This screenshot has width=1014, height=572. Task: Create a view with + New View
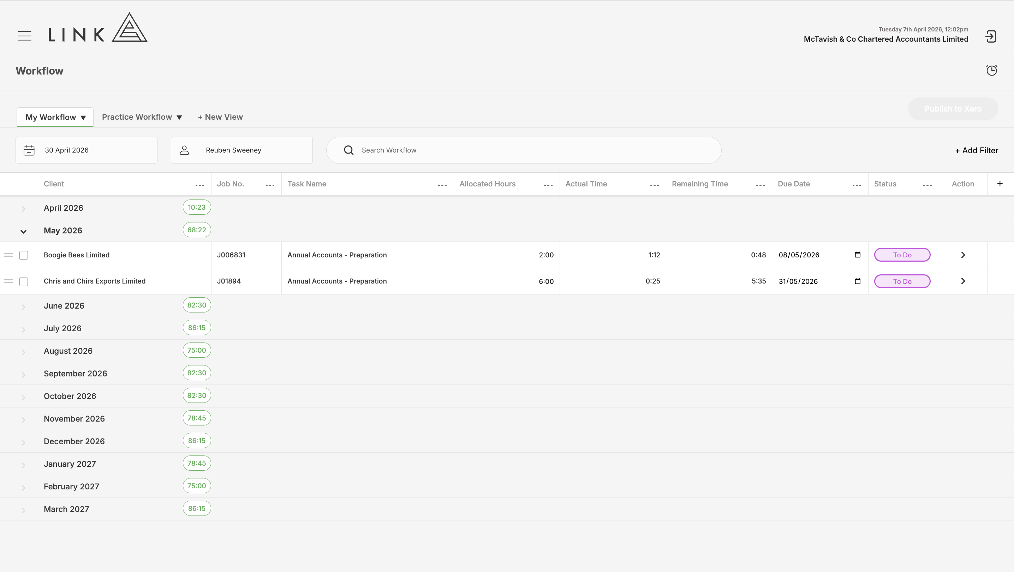[220, 117]
